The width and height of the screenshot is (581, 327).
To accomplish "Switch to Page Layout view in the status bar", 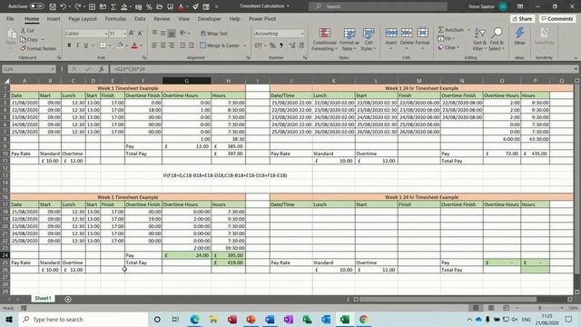I will (490, 308).
